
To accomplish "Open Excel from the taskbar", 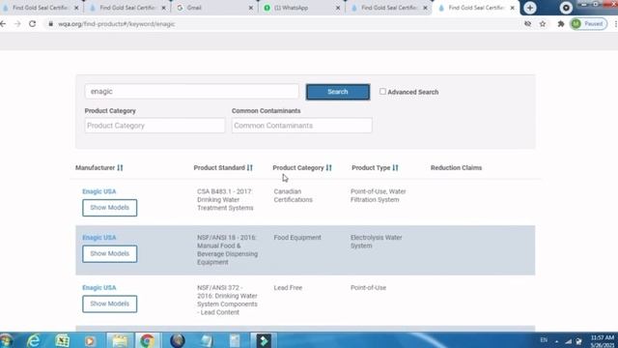I will (x=62, y=340).
